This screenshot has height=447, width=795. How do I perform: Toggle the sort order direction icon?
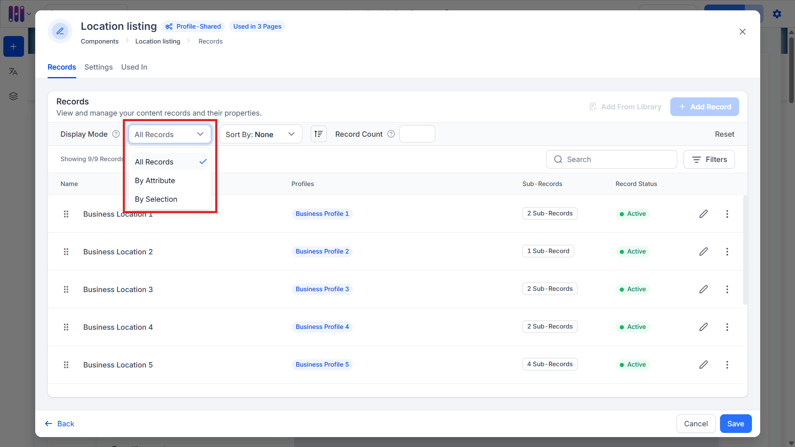319,134
